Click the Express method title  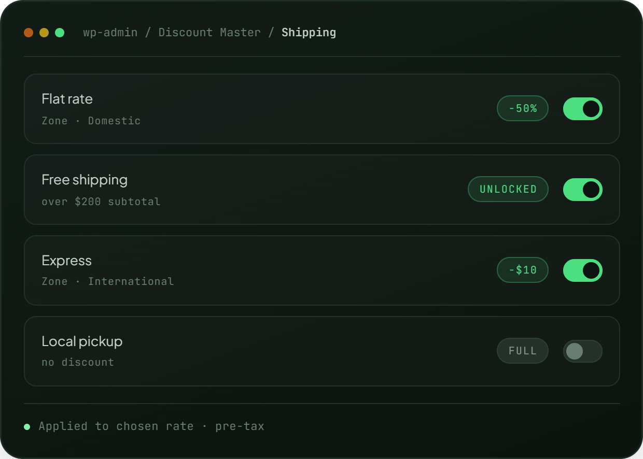click(x=66, y=261)
